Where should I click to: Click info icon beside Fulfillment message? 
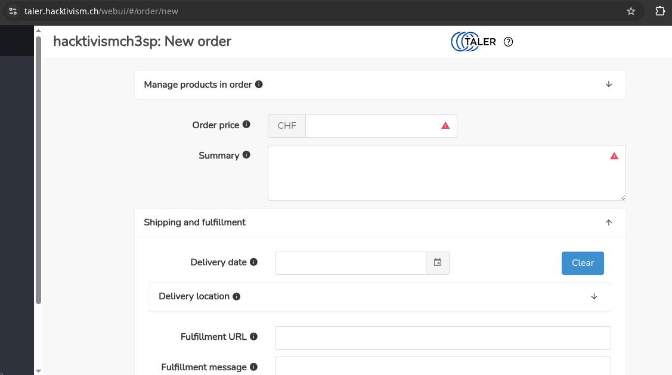point(253,367)
